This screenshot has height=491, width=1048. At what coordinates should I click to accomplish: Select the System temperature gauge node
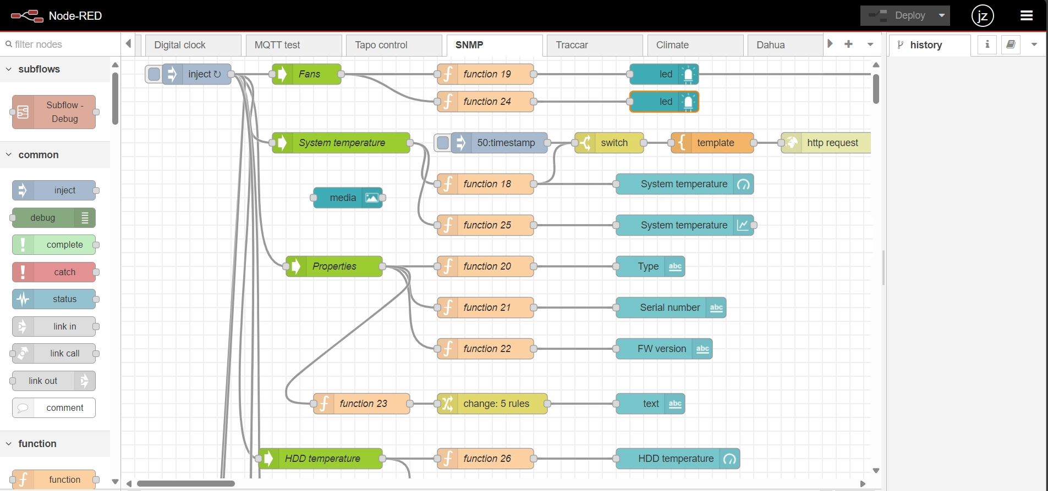pos(685,184)
